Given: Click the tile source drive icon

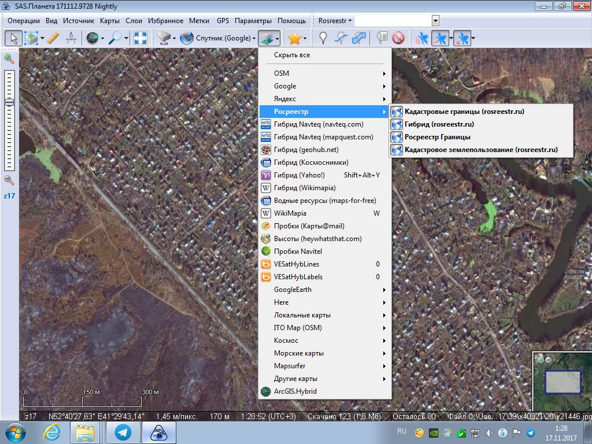Looking at the screenshot, I should (164, 38).
